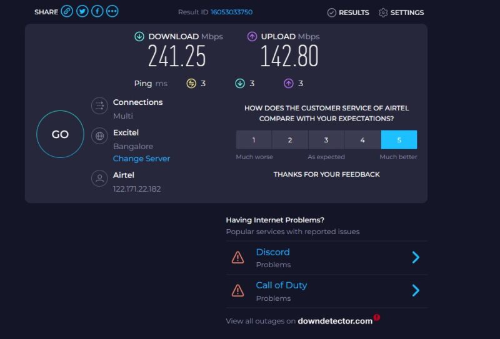Open the Settings menu
This screenshot has height=339, width=500.
401,12
